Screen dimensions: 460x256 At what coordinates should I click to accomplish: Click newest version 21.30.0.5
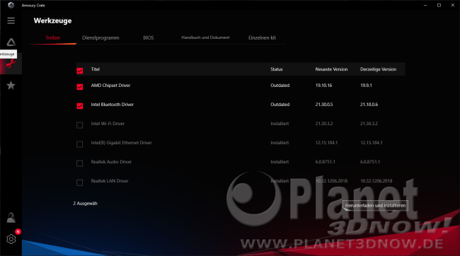(x=324, y=105)
